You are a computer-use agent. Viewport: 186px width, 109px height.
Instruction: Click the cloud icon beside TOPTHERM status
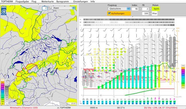point(58,108)
